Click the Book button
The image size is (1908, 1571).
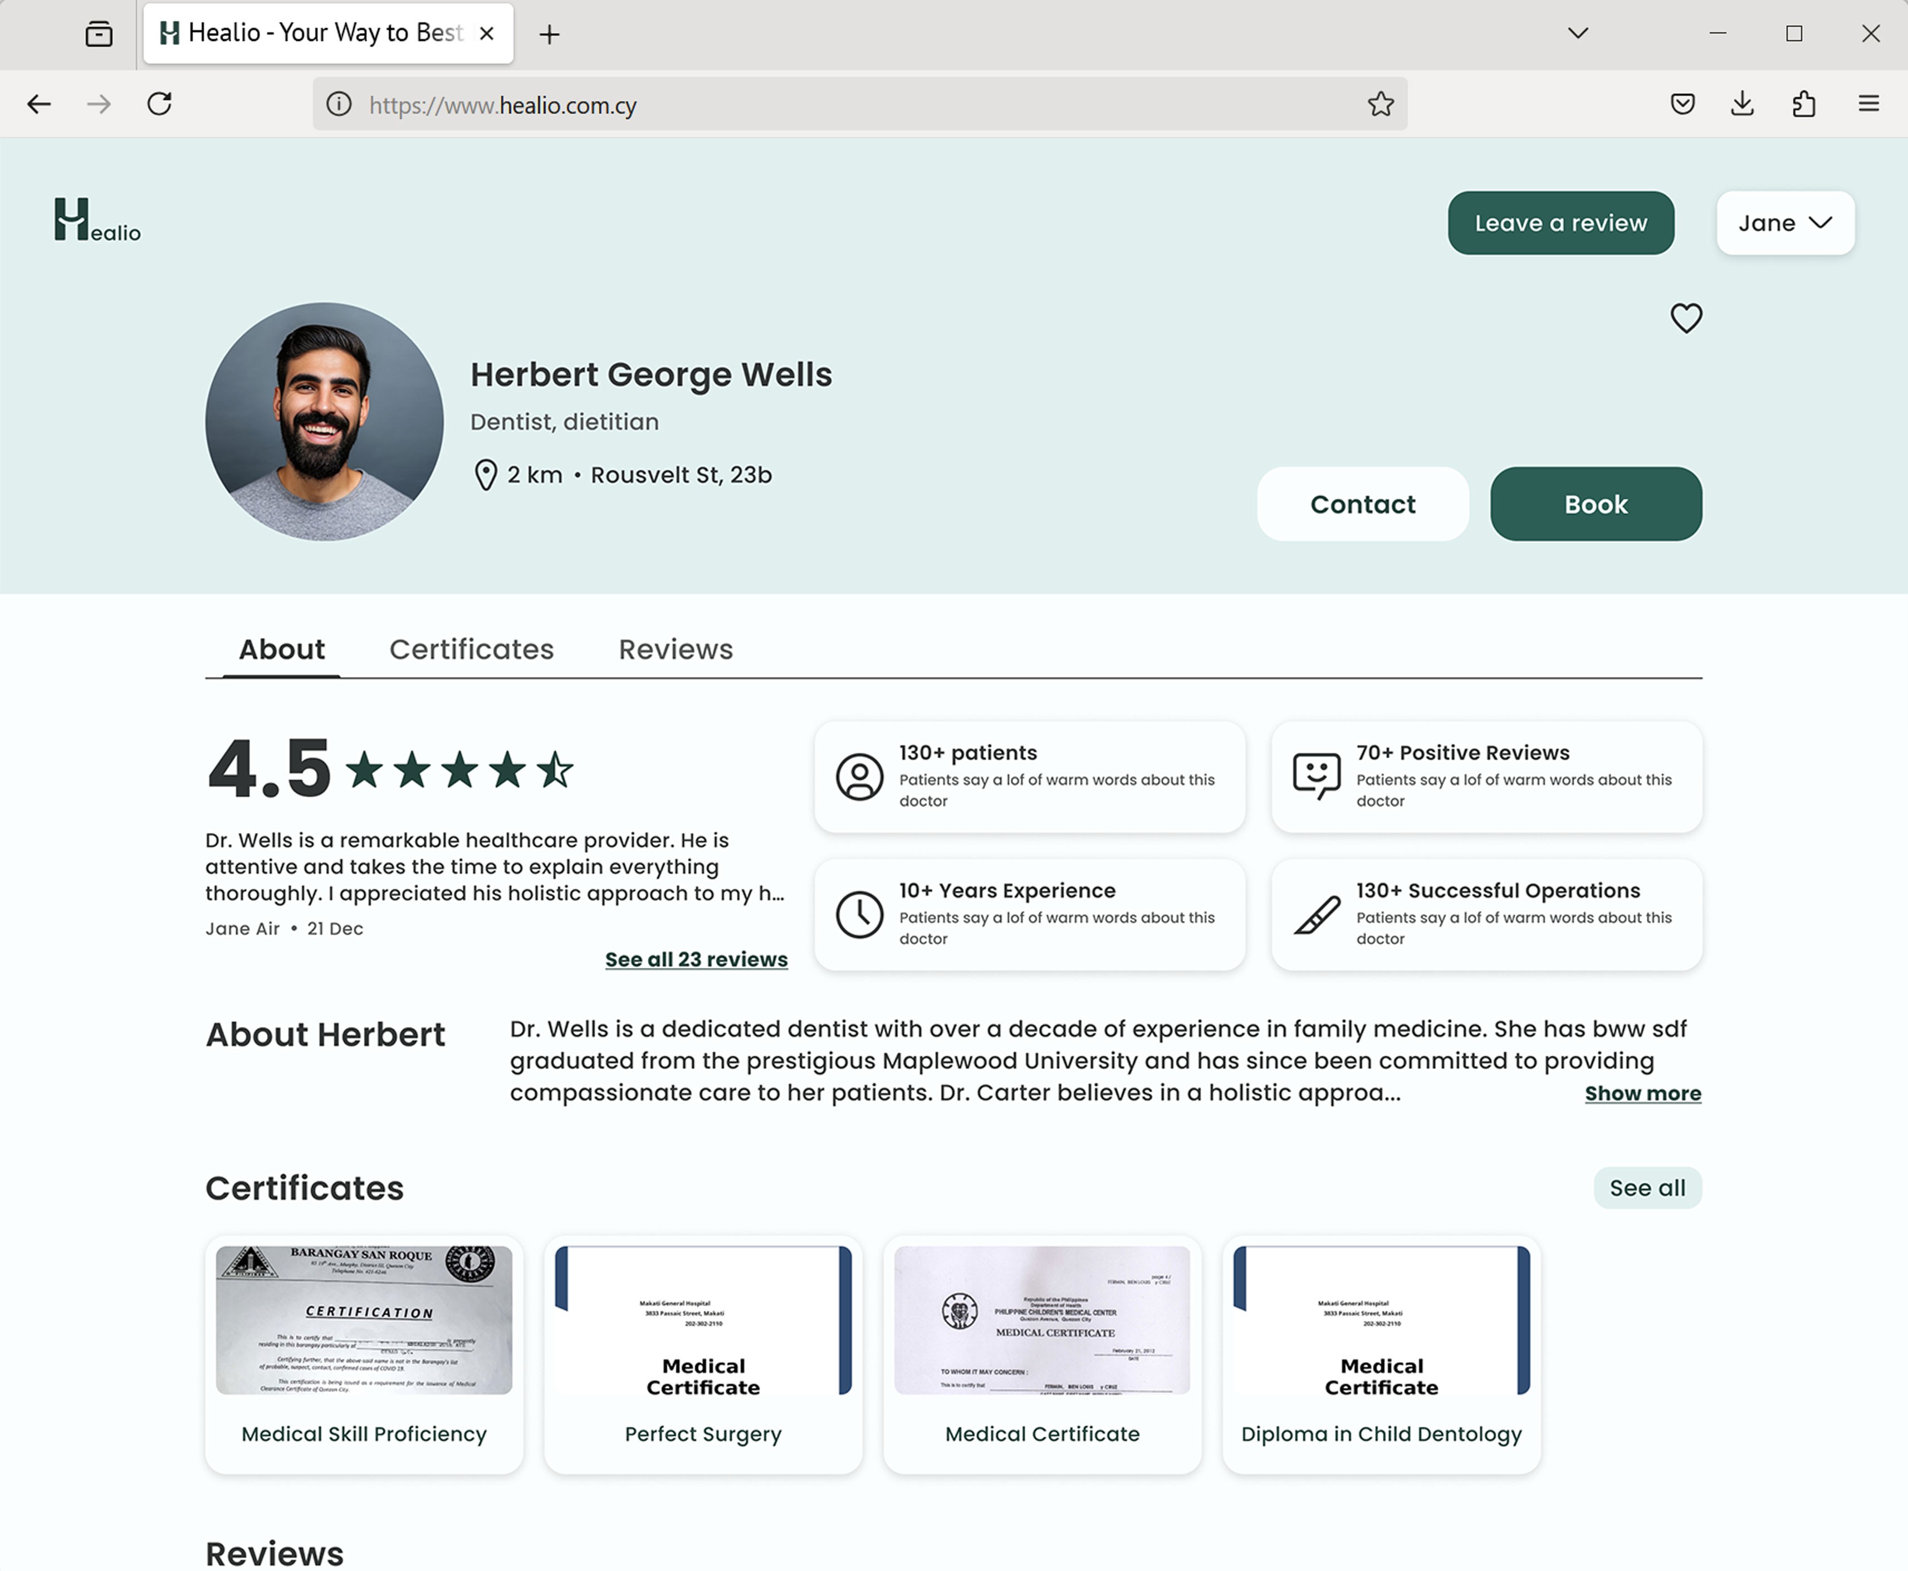[x=1596, y=504]
